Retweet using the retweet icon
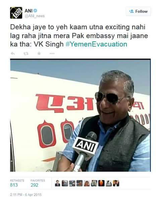The width and height of the screenshot is (161, 201). 26,54
